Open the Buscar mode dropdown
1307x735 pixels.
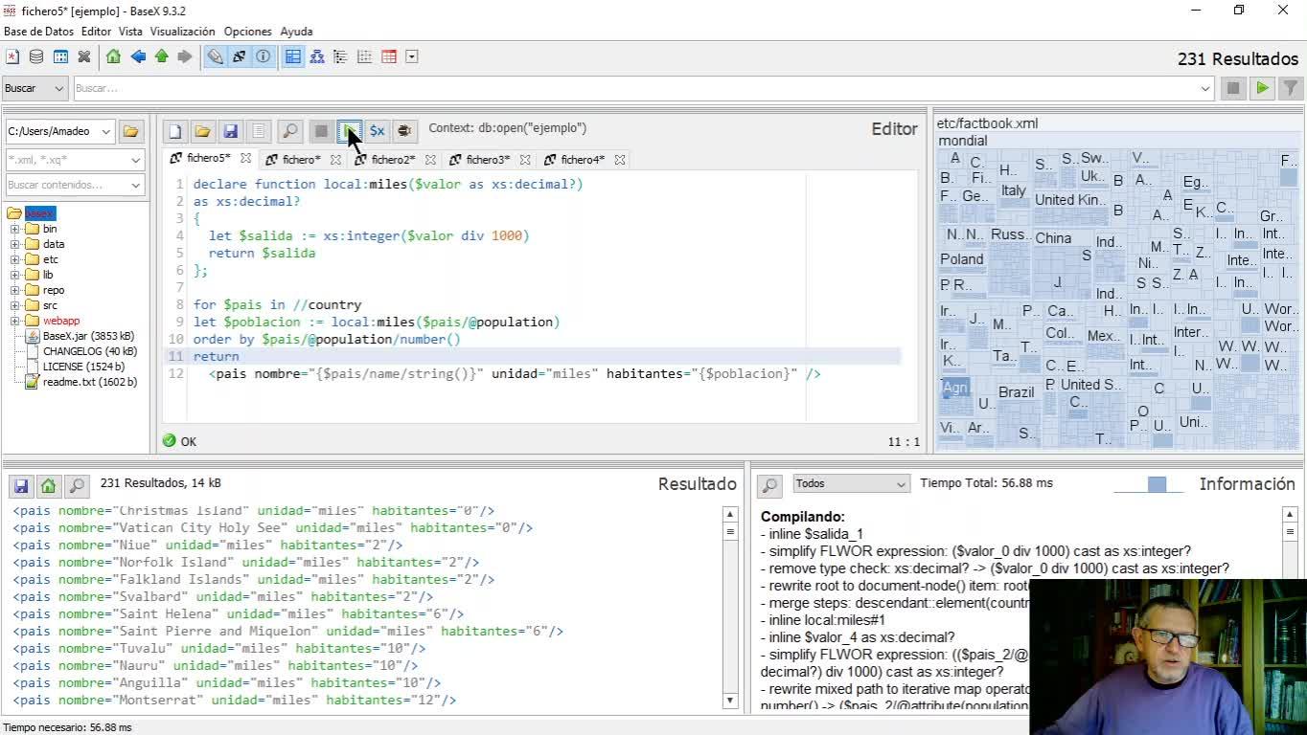pos(34,88)
